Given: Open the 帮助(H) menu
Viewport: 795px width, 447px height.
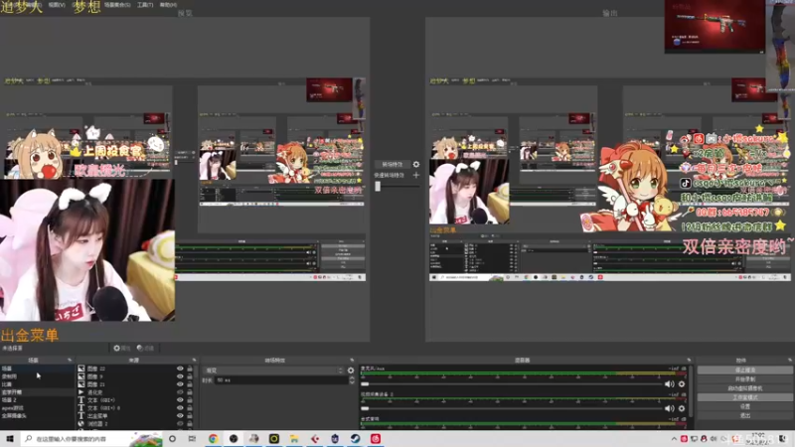Looking at the screenshot, I should [168, 5].
